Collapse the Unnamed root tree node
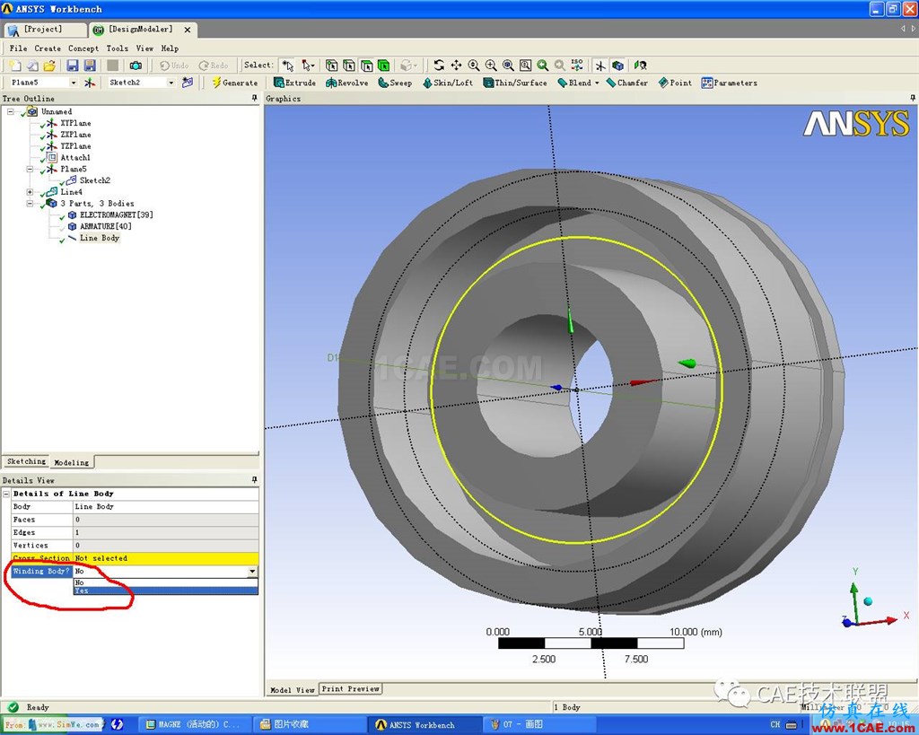Screen dimensions: 919x735 pyautogui.click(x=11, y=111)
